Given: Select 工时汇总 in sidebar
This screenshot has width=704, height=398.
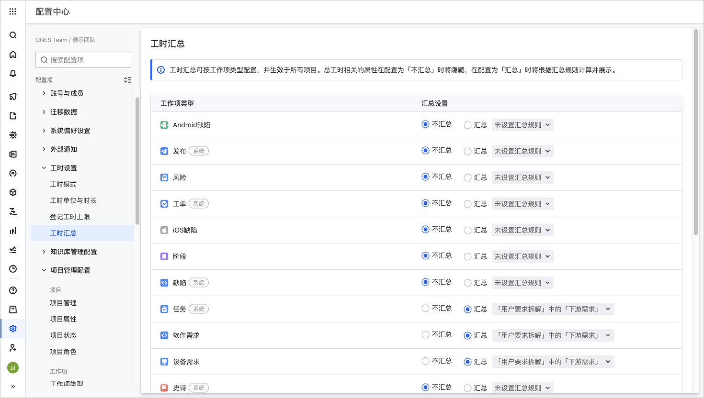Looking at the screenshot, I should (82, 233).
